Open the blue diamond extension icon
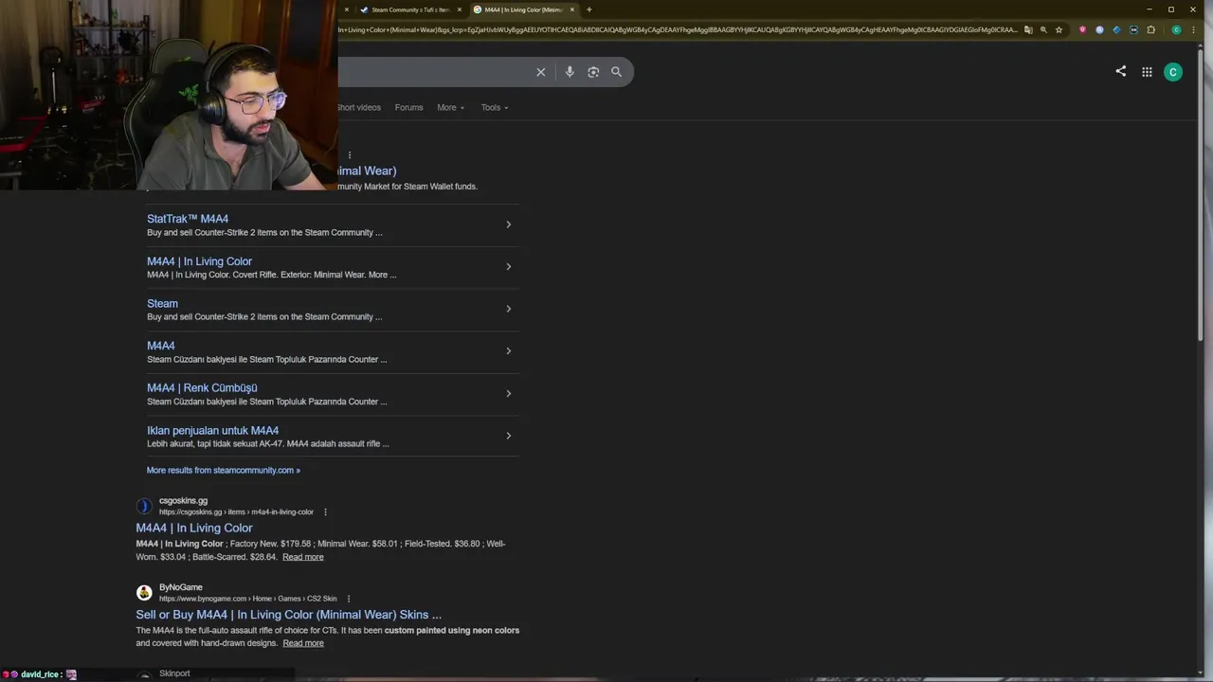 (1116, 29)
